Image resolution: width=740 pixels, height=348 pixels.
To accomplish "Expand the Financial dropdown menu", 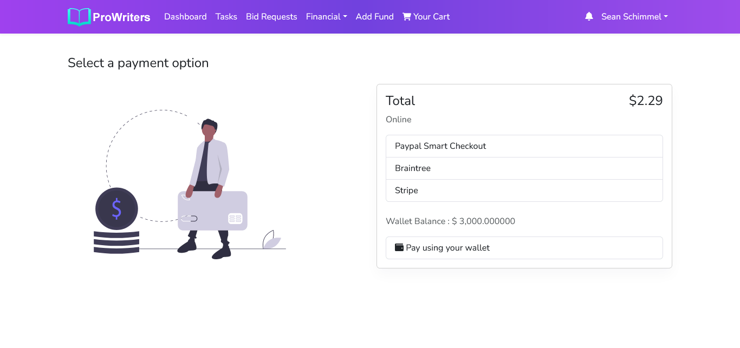I will (x=326, y=17).
